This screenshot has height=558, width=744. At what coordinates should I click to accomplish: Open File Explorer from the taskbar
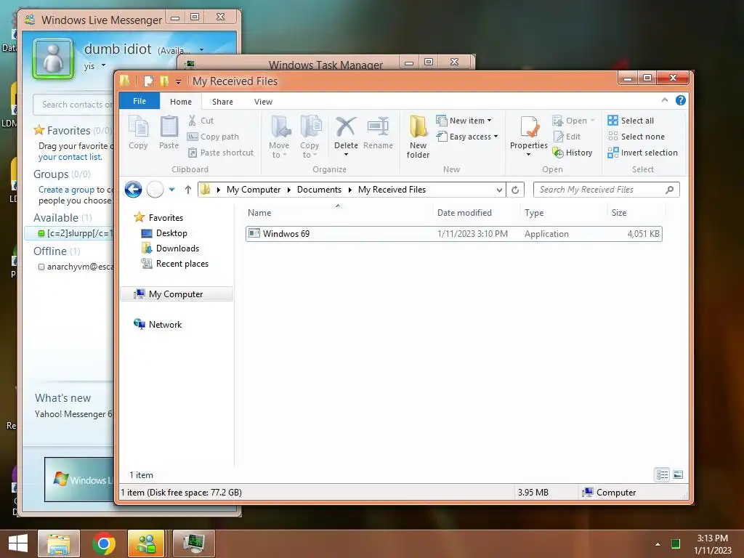click(x=59, y=543)
